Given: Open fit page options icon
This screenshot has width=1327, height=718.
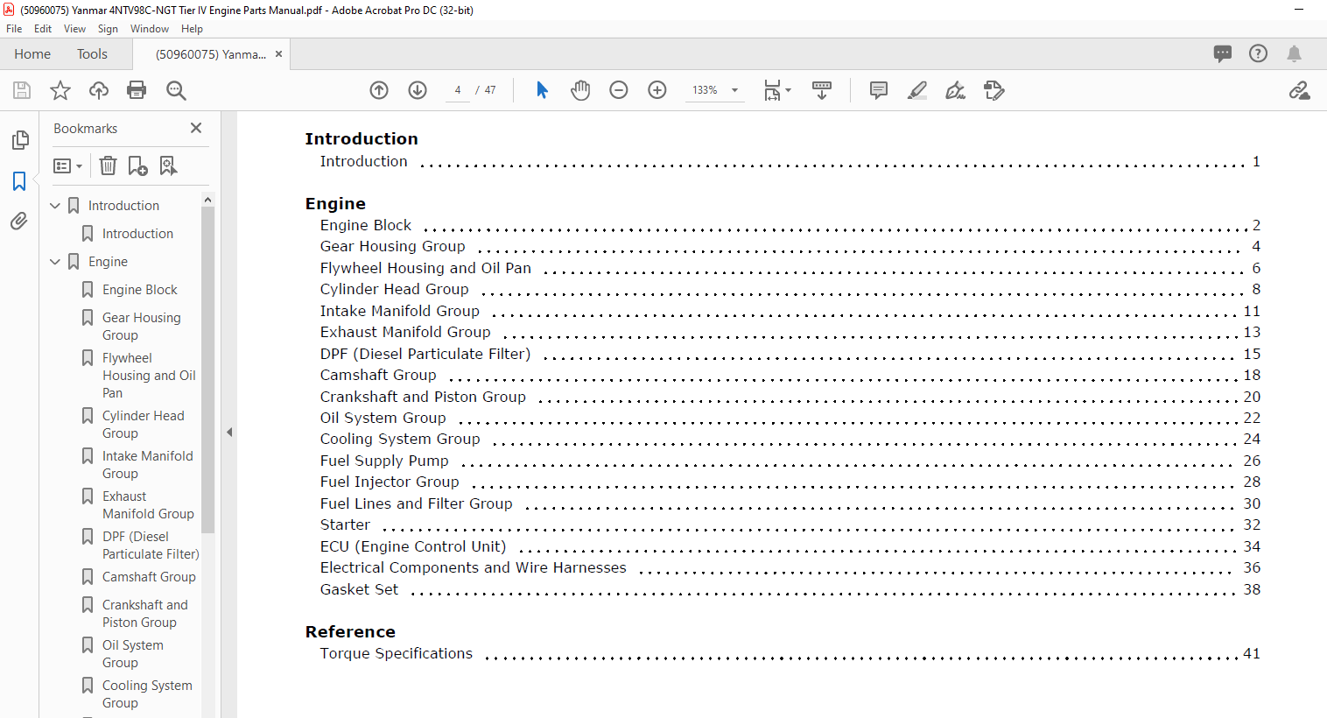Looking at the screenshot, I should click(x=776, y=90).
